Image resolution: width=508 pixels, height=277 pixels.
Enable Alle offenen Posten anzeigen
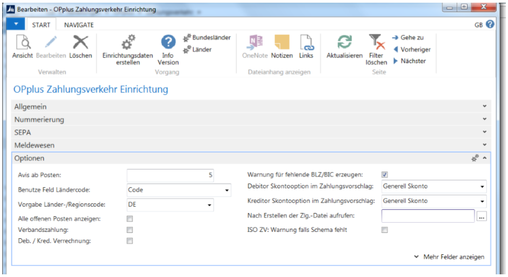(130, 219)
